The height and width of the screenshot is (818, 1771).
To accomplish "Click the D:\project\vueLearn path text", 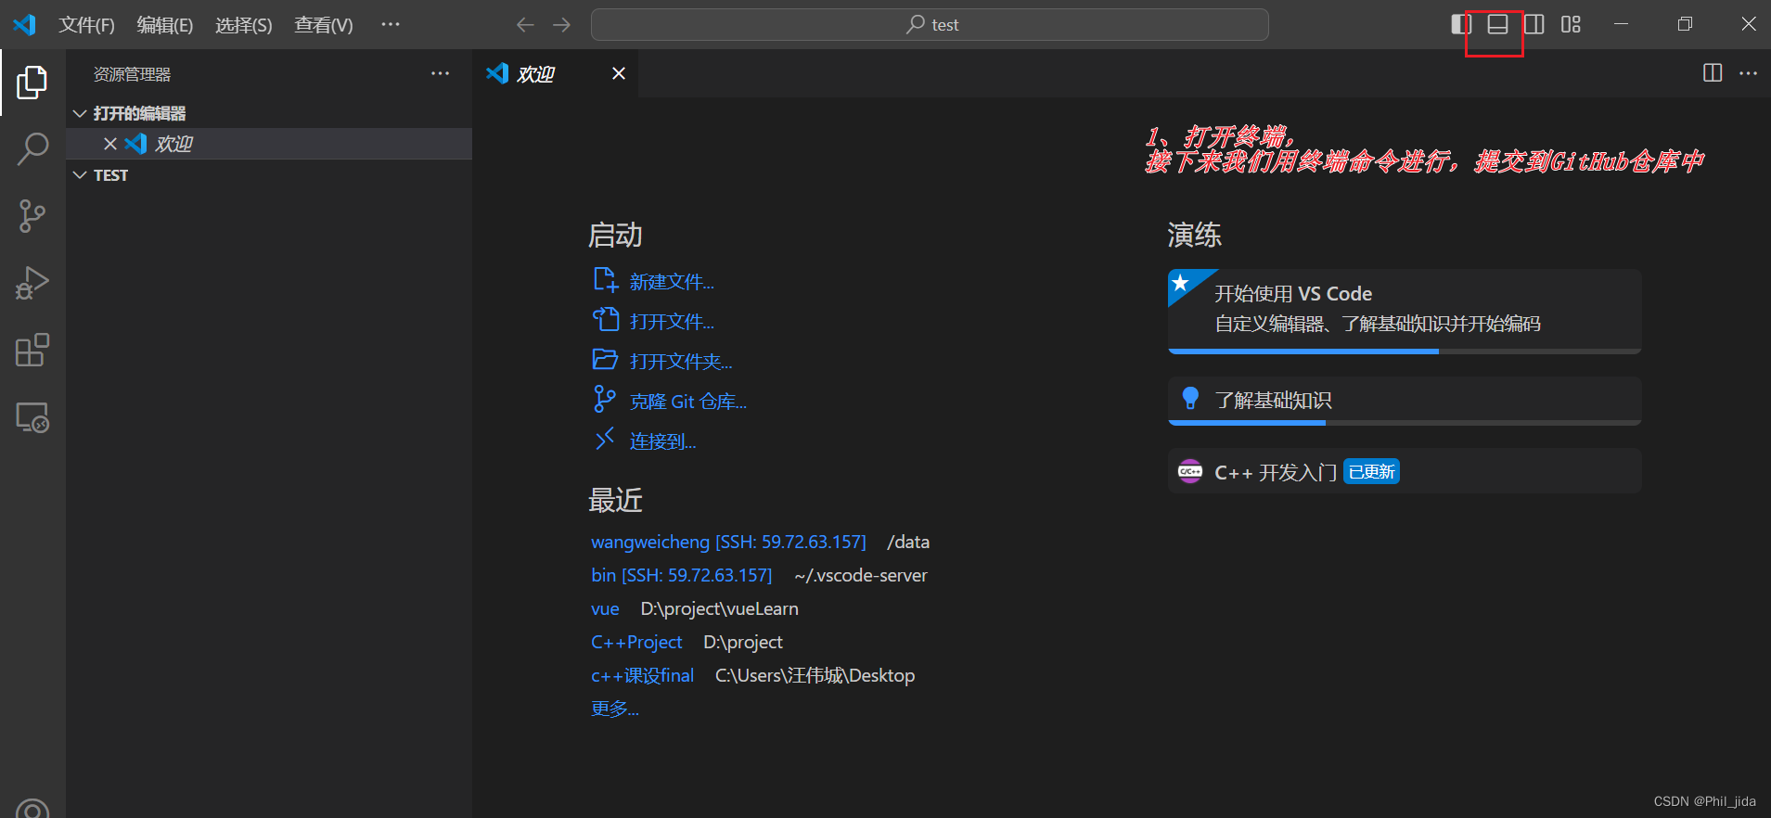I will coord(719,608).
